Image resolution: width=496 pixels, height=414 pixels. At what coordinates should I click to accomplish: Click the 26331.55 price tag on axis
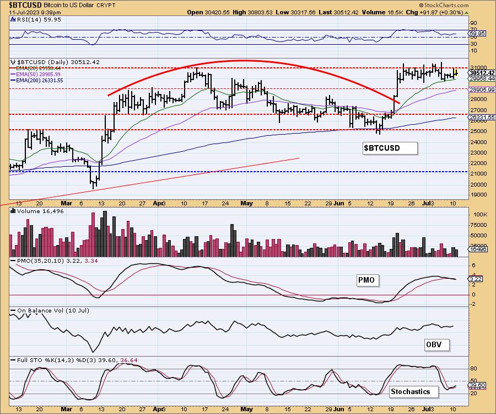click(x=482, y=117)
